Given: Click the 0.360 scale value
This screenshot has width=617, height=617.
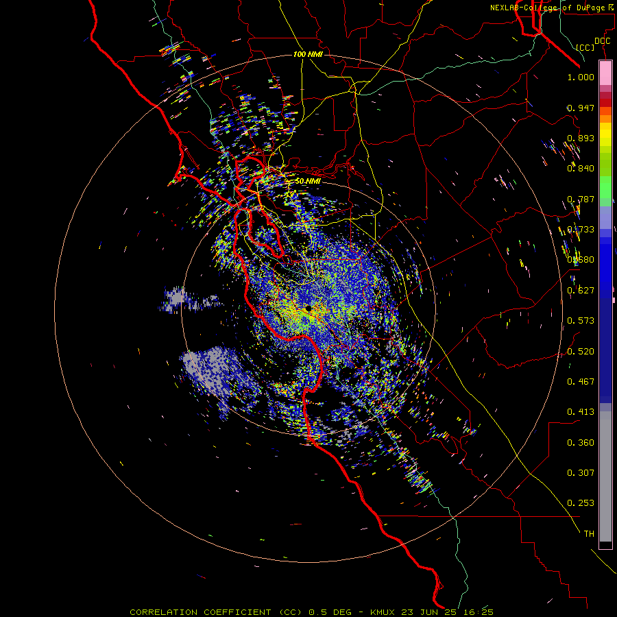Looking at the screenshot, I should click(x=581, y=443).
